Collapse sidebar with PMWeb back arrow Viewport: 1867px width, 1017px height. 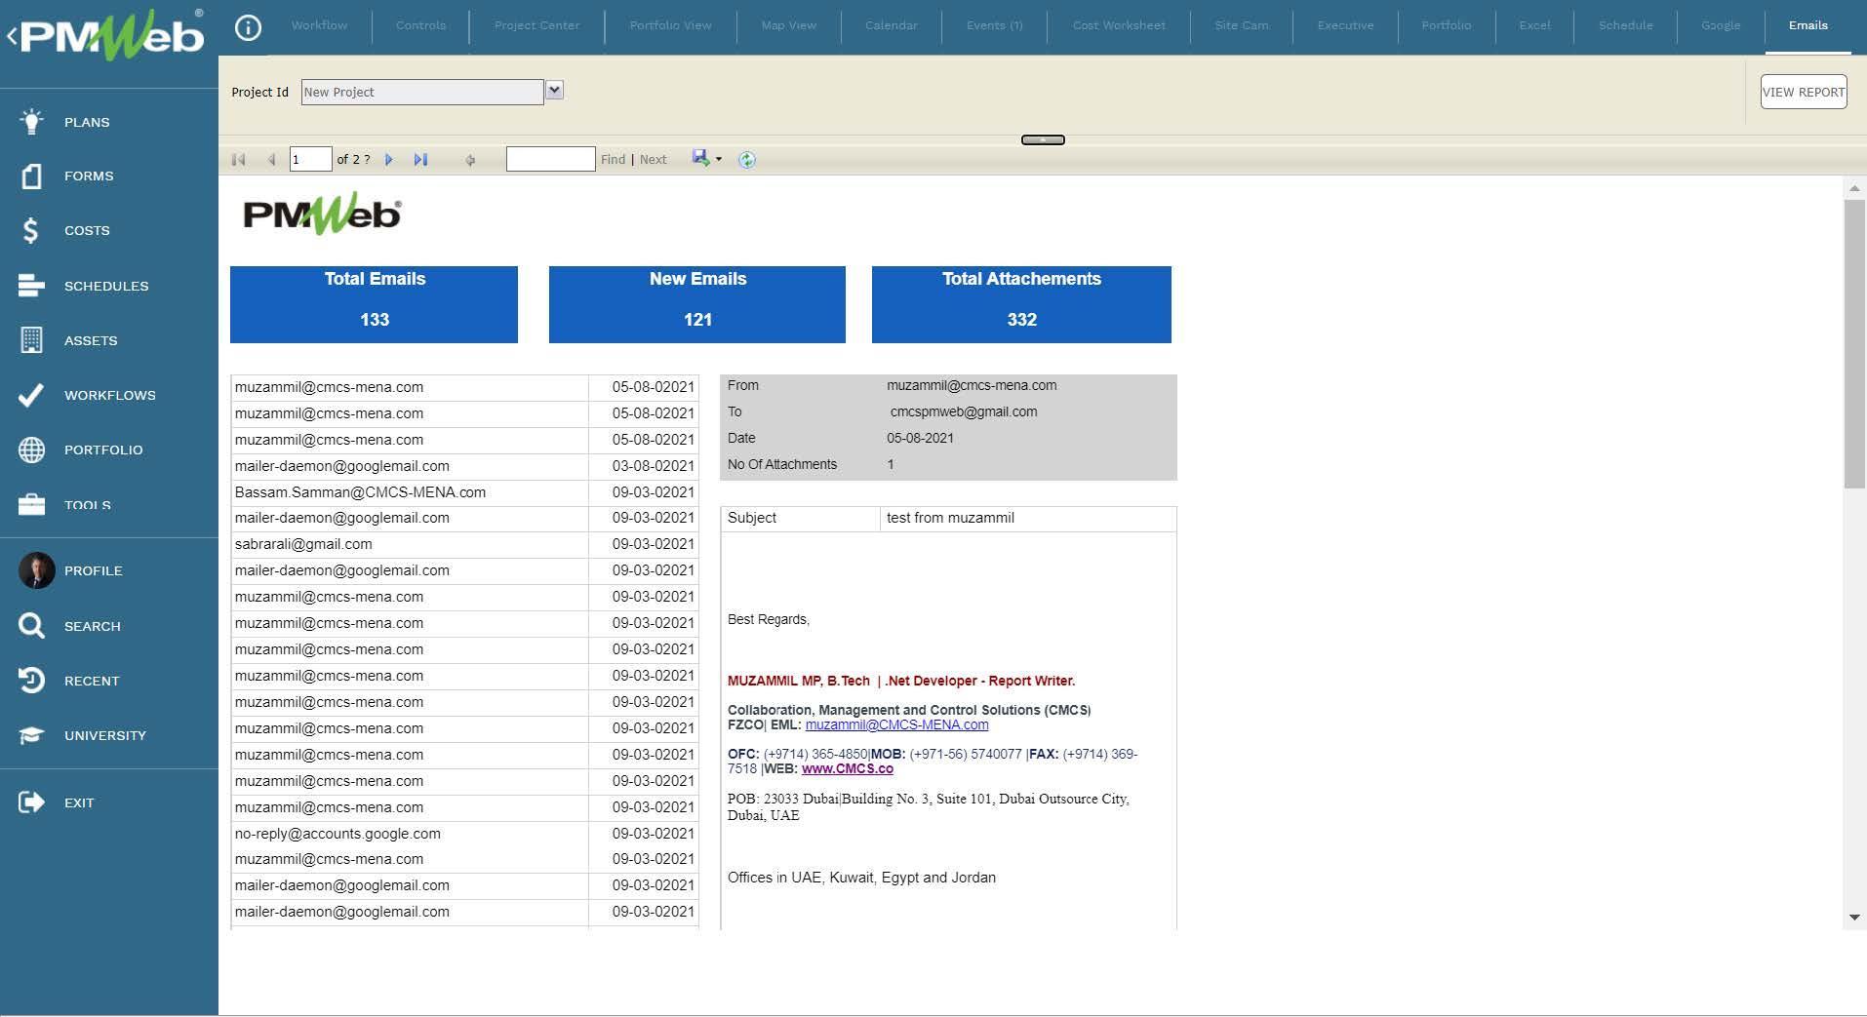coord(12,36)
